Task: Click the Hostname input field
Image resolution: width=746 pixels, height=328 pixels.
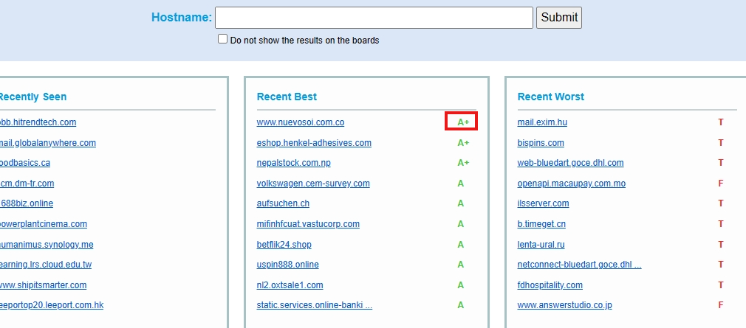Action: click(374, 18)
